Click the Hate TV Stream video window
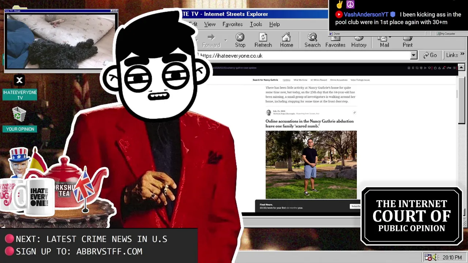 [x=61, y=41]
